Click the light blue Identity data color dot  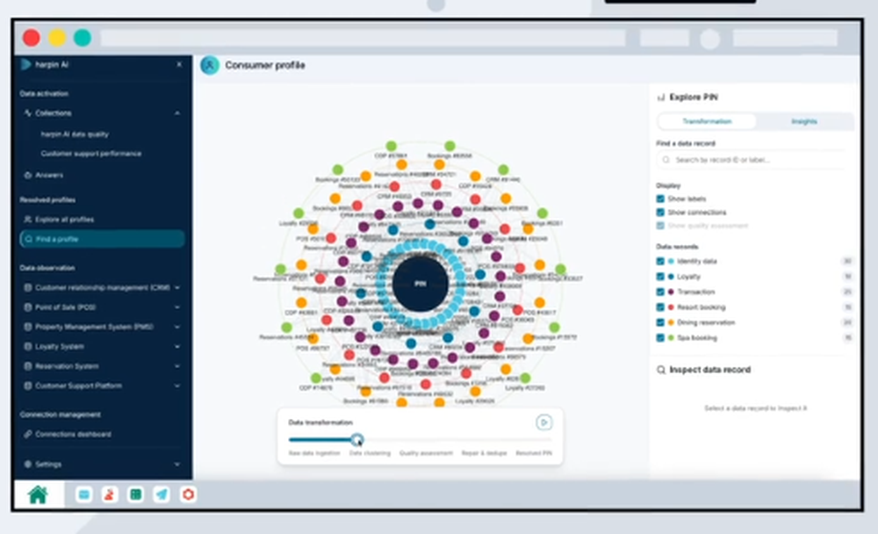[x=671, y=261]
